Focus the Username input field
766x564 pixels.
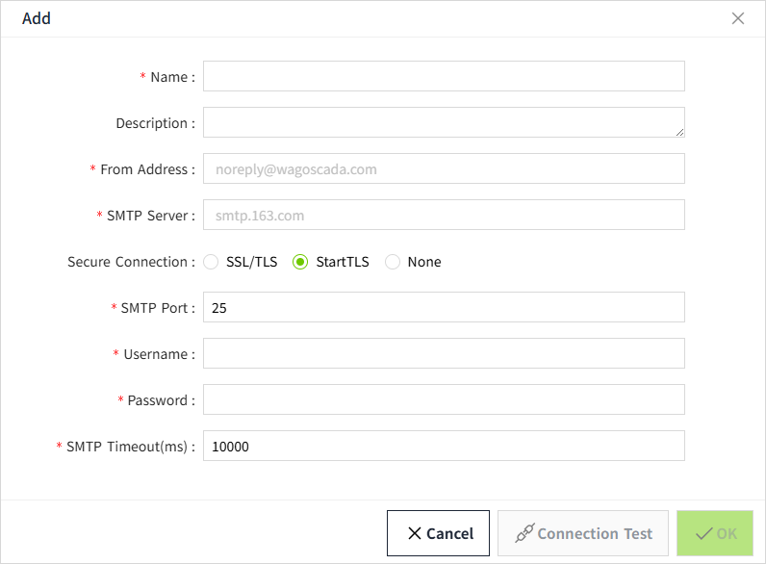pos(444,353)
